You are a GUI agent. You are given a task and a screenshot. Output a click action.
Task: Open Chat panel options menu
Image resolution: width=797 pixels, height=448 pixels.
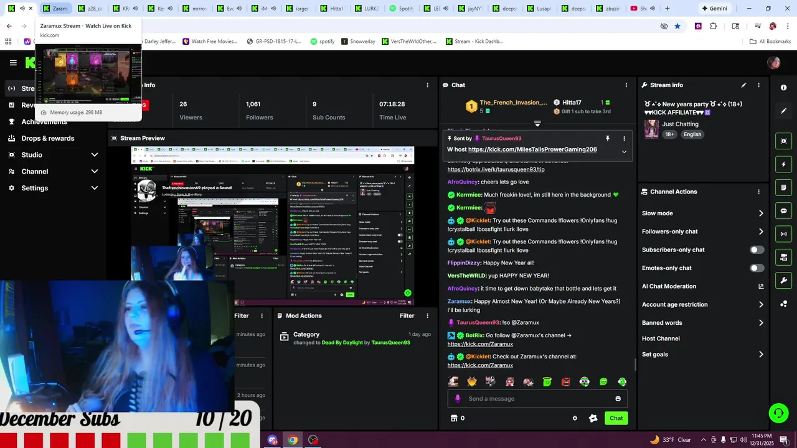point(626,85)
